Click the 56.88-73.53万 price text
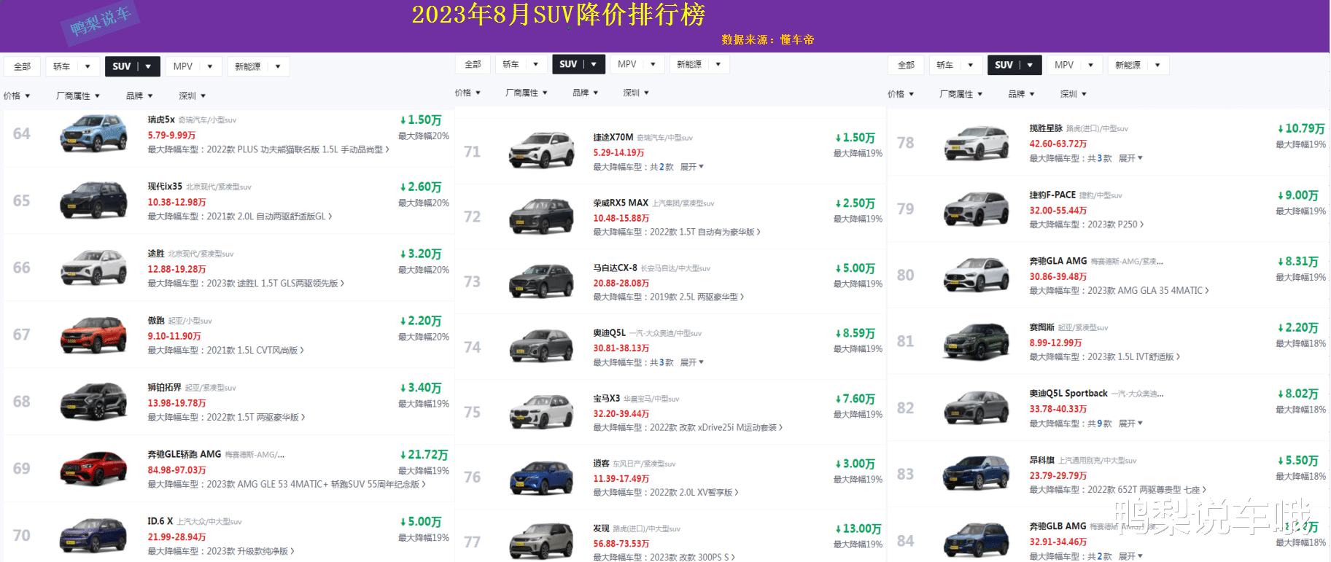Image resolution: width=1331 pixels, height=562 pixels. point(621,544)
